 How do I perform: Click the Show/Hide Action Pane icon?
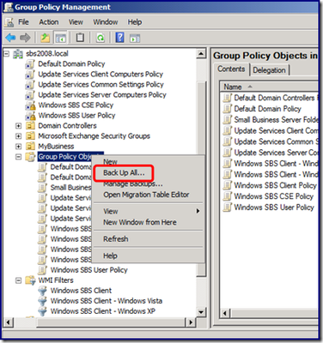tap(135, 38)
